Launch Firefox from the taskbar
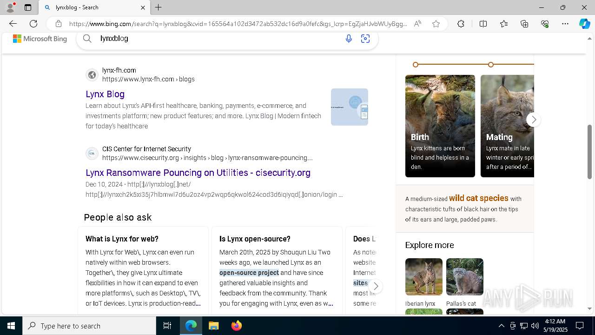 237,326
